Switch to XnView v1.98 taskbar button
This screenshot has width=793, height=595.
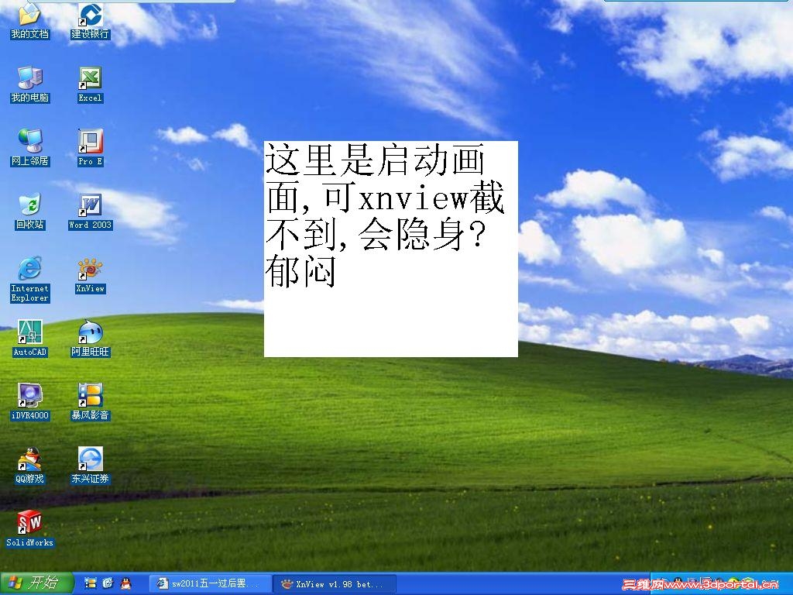click(x=335, y=584)
